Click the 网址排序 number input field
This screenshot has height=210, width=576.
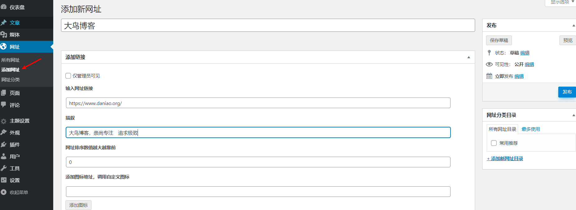point(258,162)
